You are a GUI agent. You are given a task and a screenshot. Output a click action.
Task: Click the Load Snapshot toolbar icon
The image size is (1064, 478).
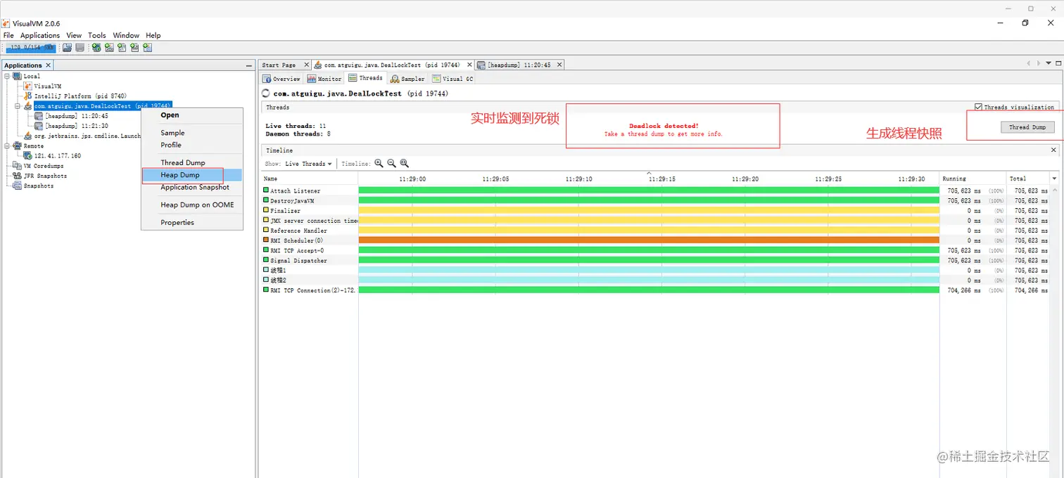pos(67,48)
